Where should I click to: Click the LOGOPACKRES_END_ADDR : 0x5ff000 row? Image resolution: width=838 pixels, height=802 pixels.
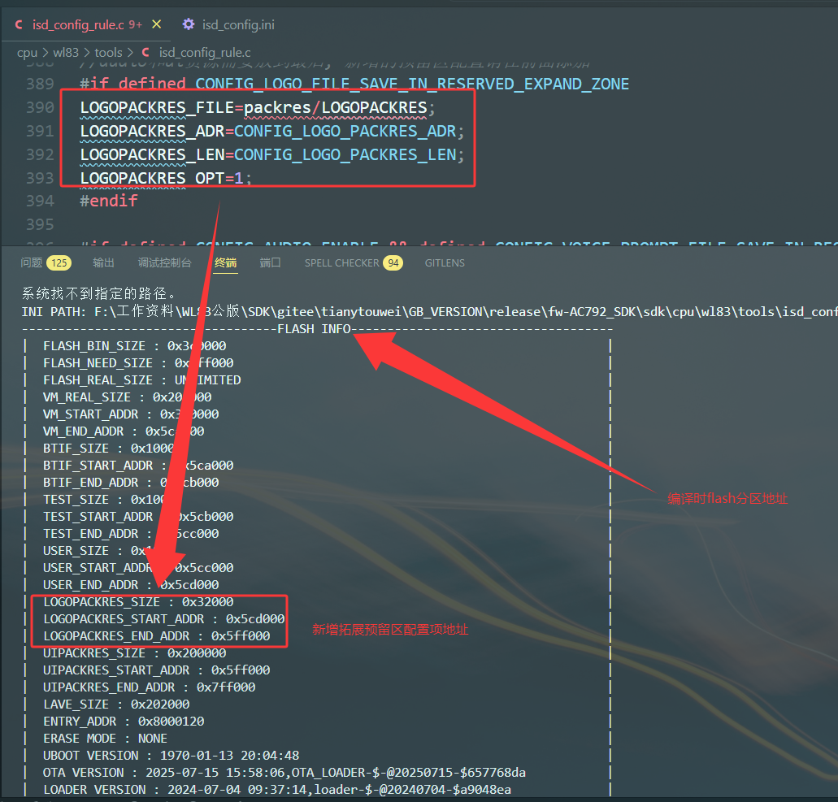(157, 635)
